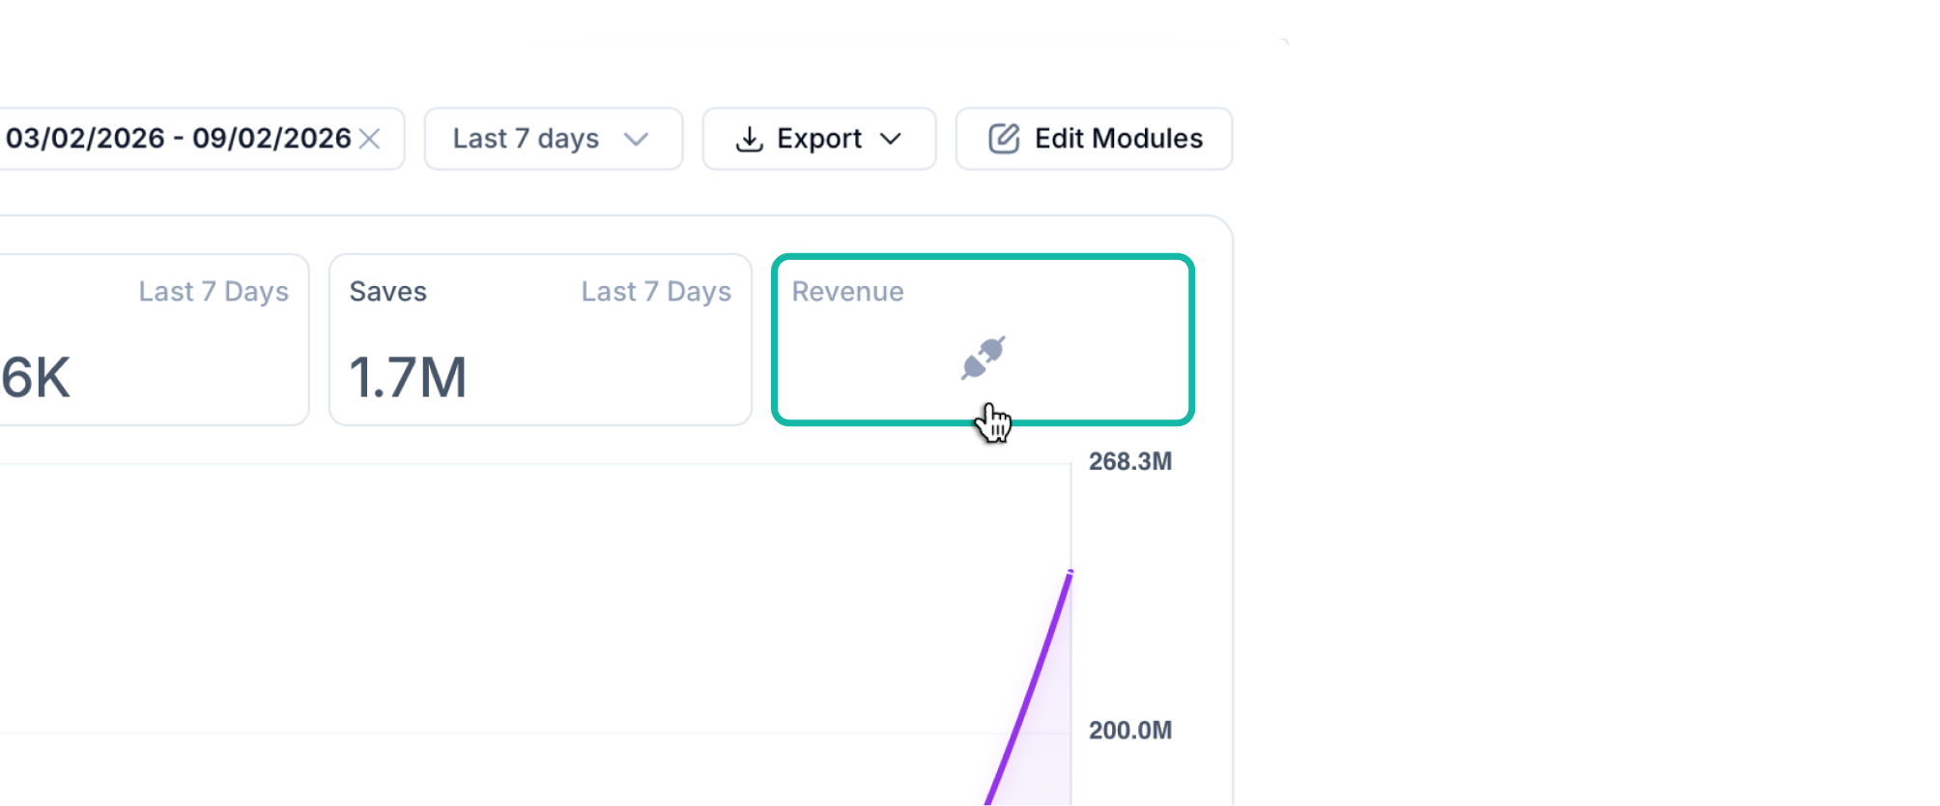Click the 200.0M axis label
The width and height of the screenshot is (1940, 806).
point(1129,731)
